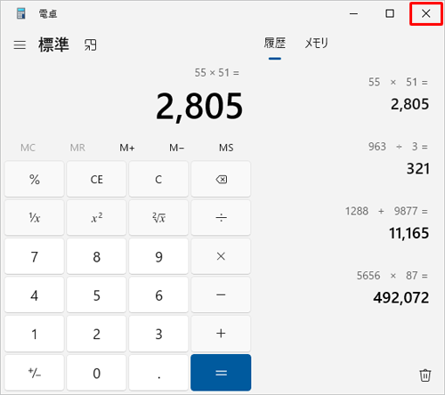Click the minus operator key
The image size is (445, 395).
tap(221, 294)
